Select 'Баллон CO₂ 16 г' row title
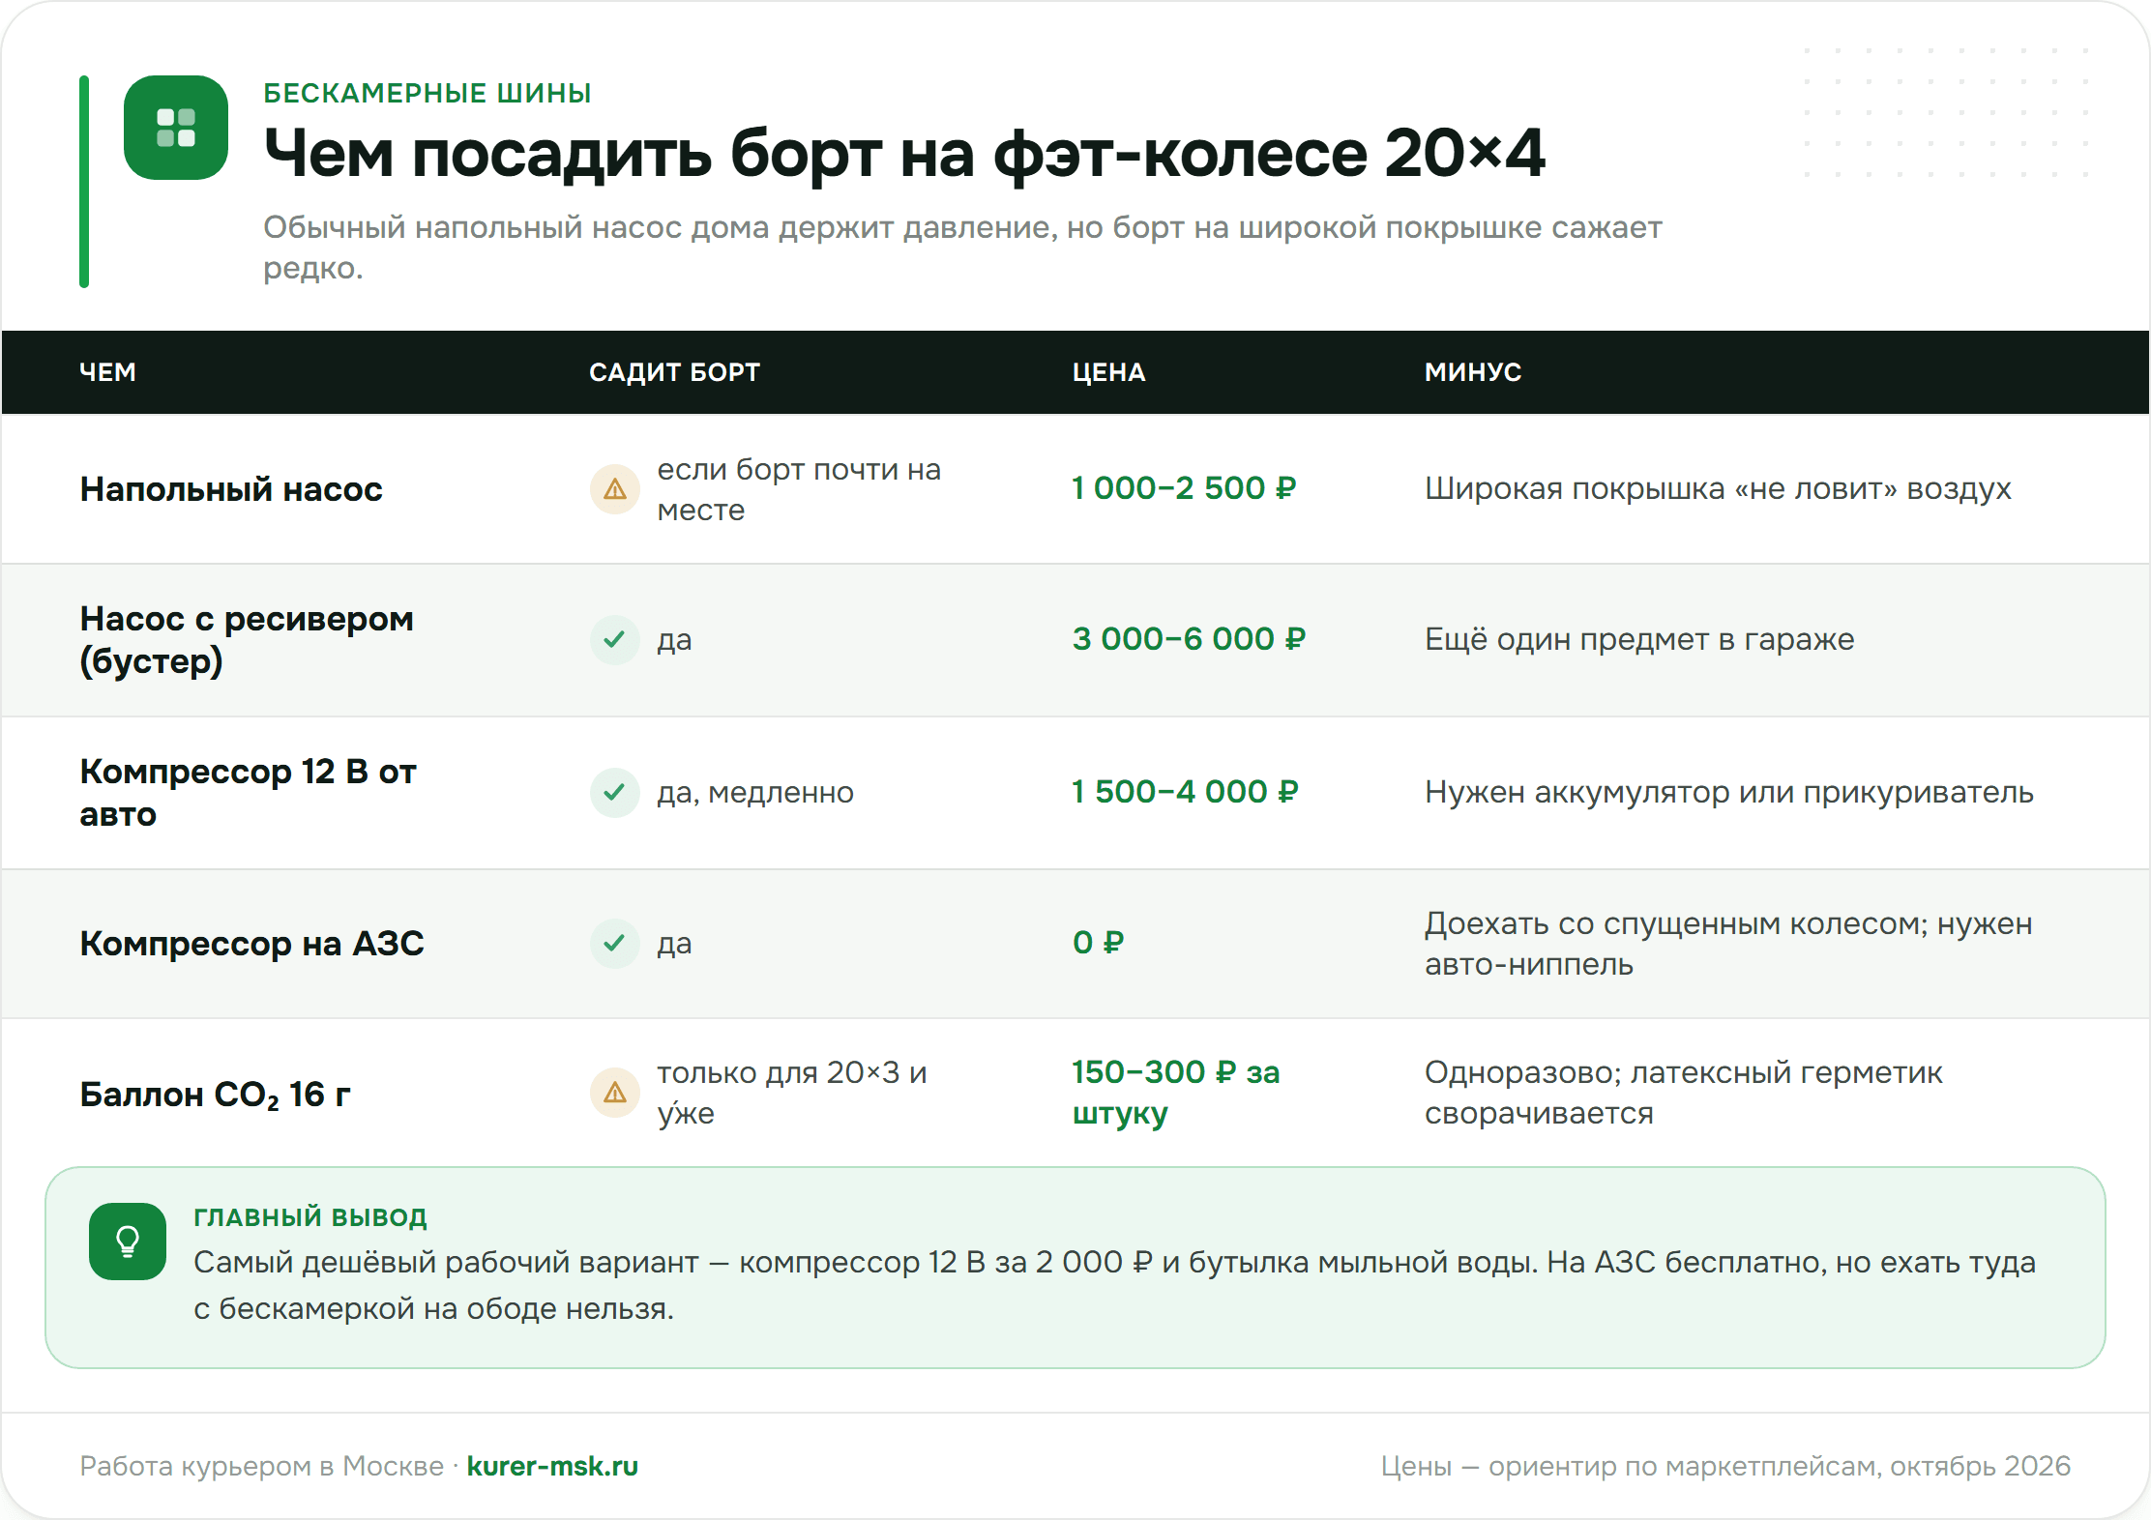The image size is (2151, 1520). pyautogui.click(x=215, y=1095)
